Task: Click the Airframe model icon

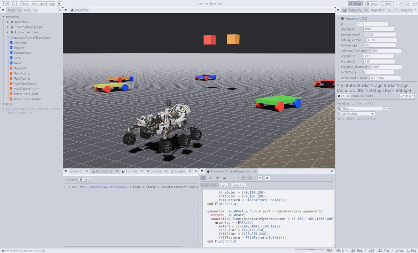Action: [x=11, y=43]
